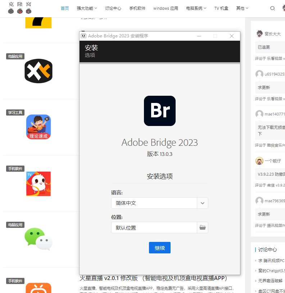Open the 评论于 酷我音乐 link
285x293 pixels.
pyautogui.click(x=270, y=145)
